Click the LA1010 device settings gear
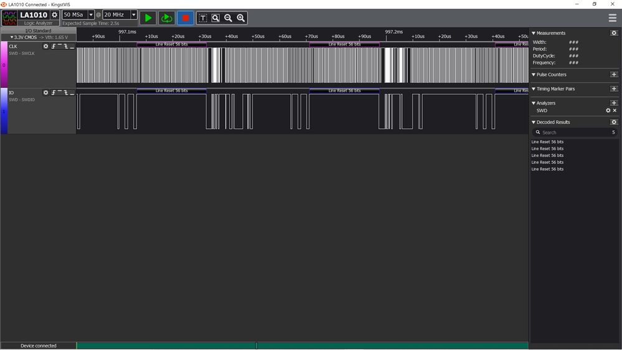The width and height of the screenshot is (622, 350). pyautogui.click(x=55, y=15)
